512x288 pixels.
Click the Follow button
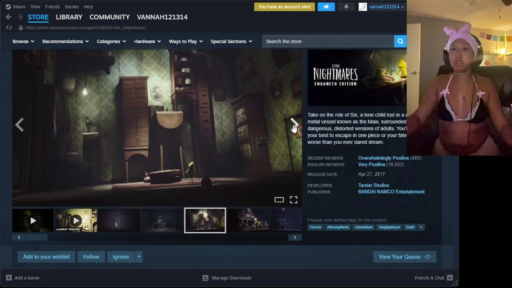[x=91, y=257]
